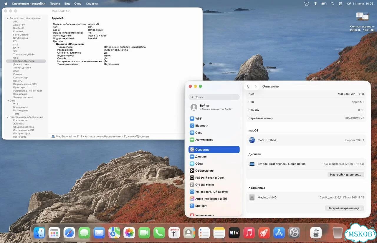Open Универсальный доступ settings

coord(214,192)
